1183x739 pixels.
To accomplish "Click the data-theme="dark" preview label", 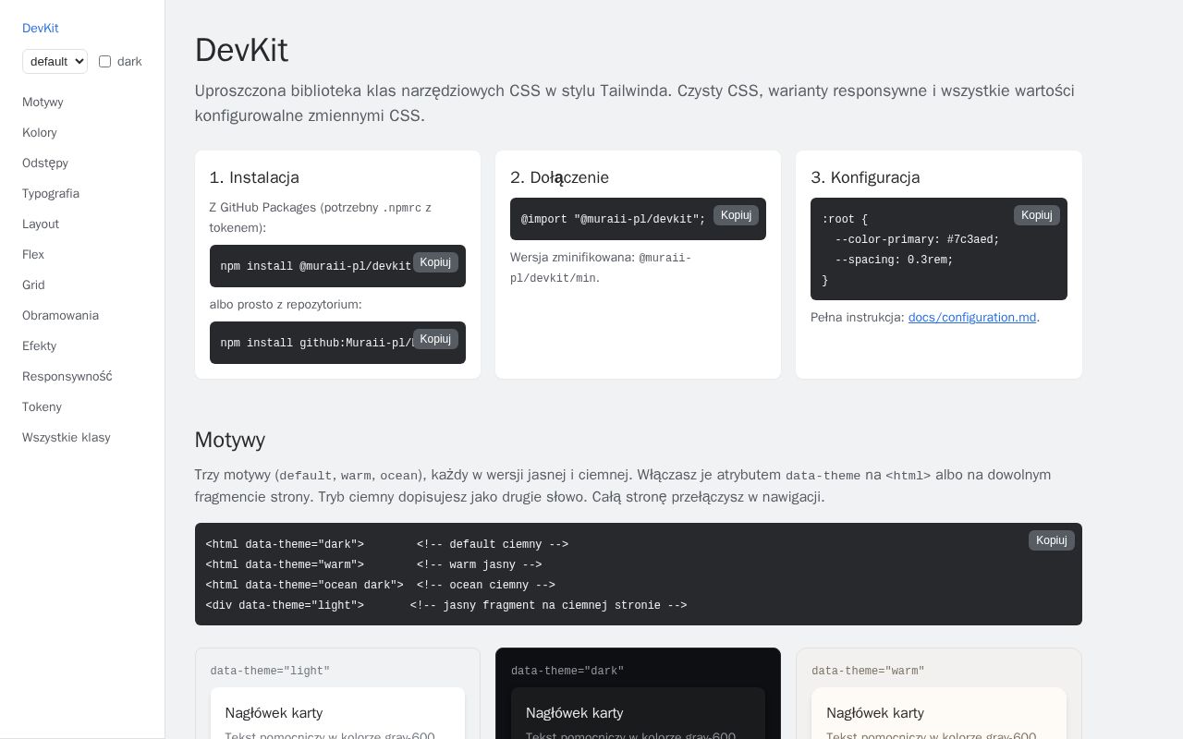I will [567, 671].
